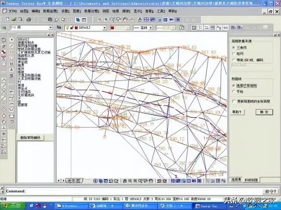Click the Windows Start button

coord(13,206)
